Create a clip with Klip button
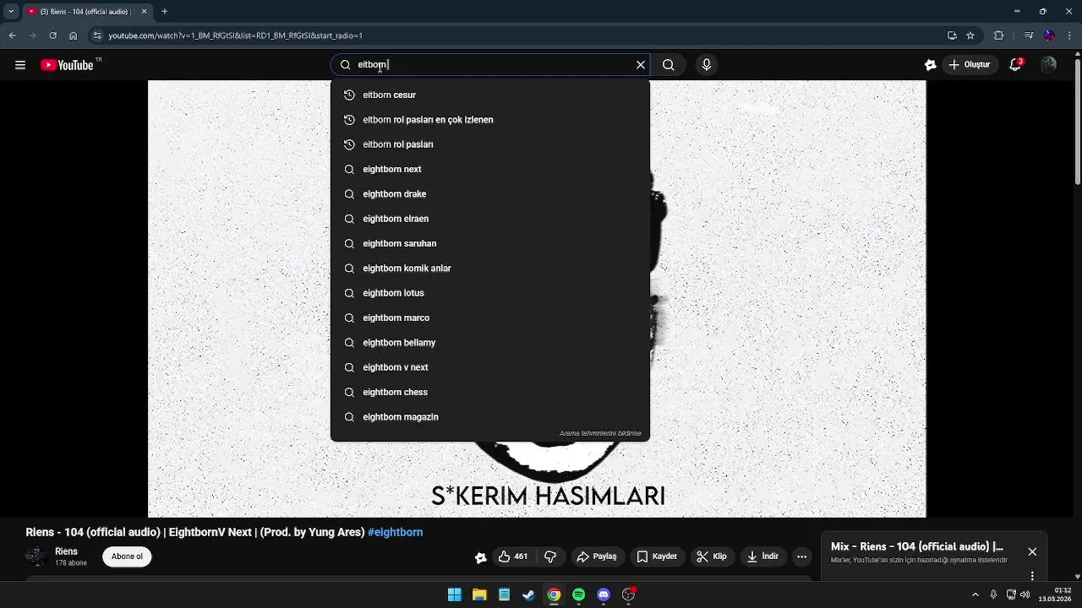Image resolution: width=1082 pixels, height=608 pixels. (x=712, y=556)
